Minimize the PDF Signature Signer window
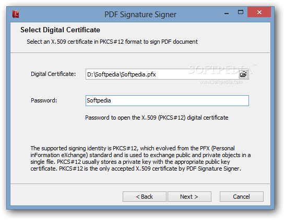The image size is (285, 220). coord(227,13)
